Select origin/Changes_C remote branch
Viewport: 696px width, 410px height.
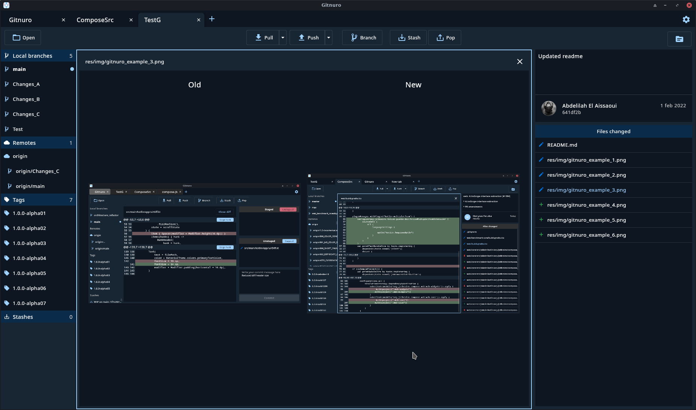click(38, 171)
